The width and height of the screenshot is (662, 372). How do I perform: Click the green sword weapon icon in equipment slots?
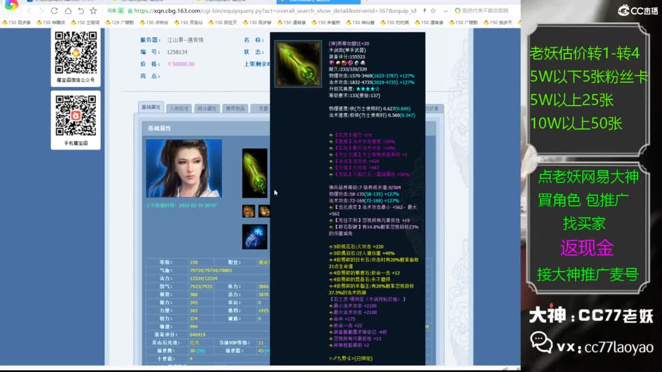pyautogui.click(x=254, y=173)
